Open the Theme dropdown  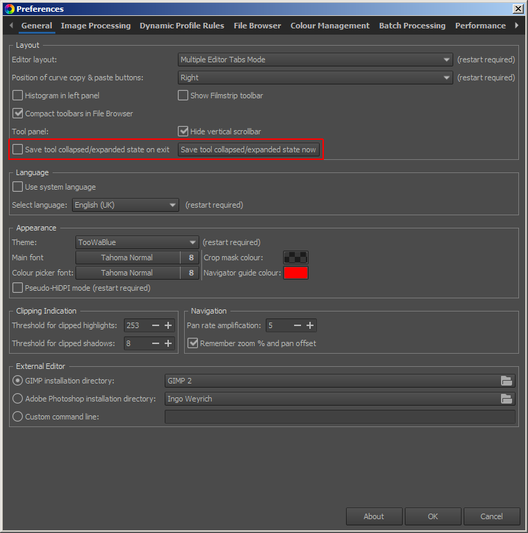(x=137, y=242)
